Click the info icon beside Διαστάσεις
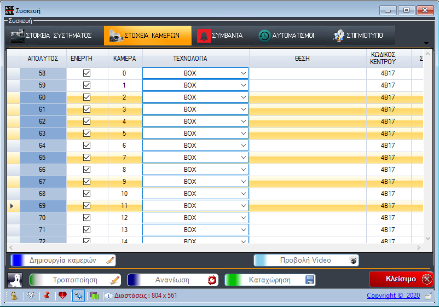This screenshot has width=439, height=307. [108, 296]
